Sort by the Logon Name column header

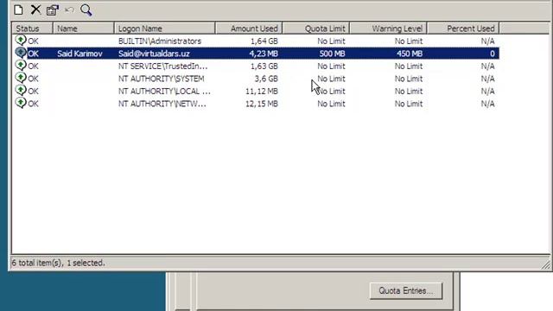[165, 29]
